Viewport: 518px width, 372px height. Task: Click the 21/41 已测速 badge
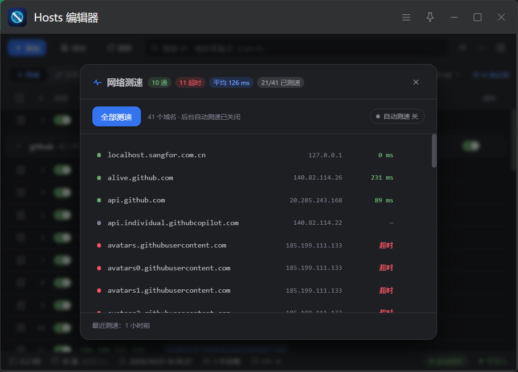(280, 83)
